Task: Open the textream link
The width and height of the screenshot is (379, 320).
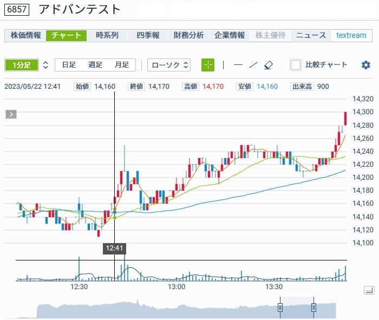Action: [x=351, y=35]
